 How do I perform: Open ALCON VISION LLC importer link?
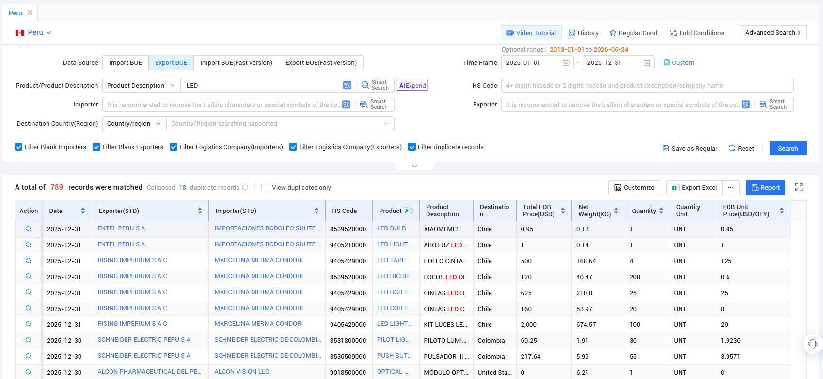[x=242, y=372]
